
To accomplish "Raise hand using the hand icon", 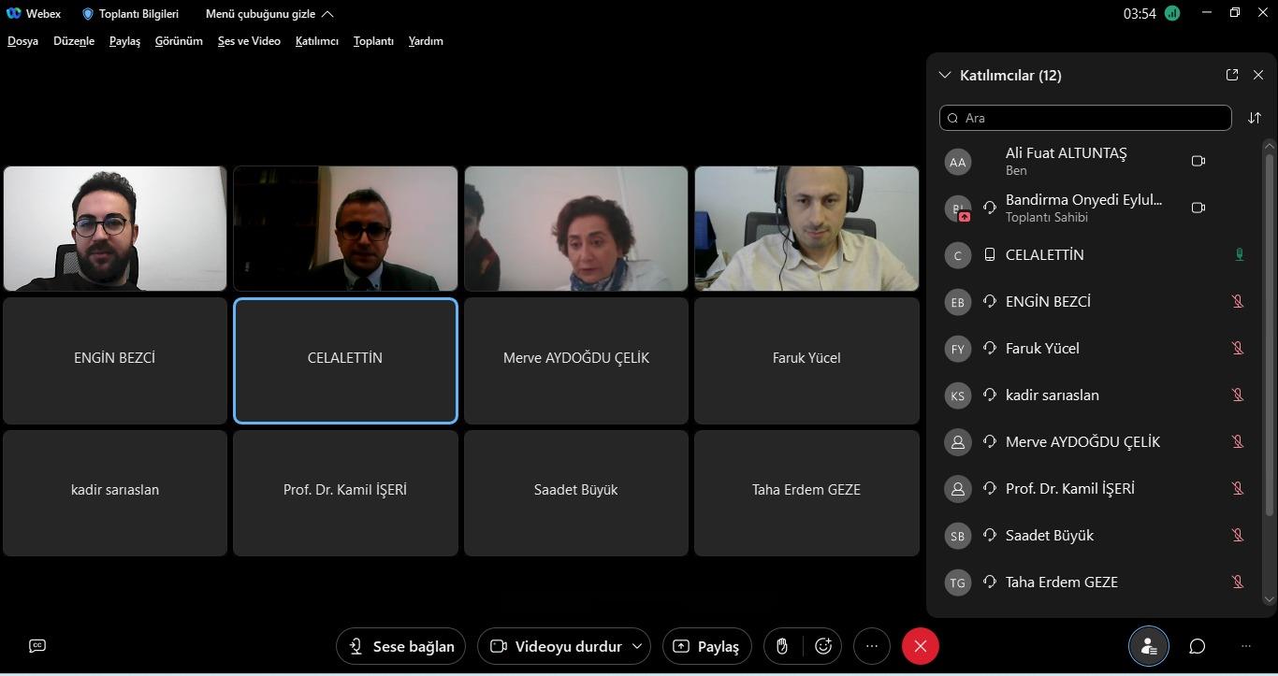I will coord(782,646).
